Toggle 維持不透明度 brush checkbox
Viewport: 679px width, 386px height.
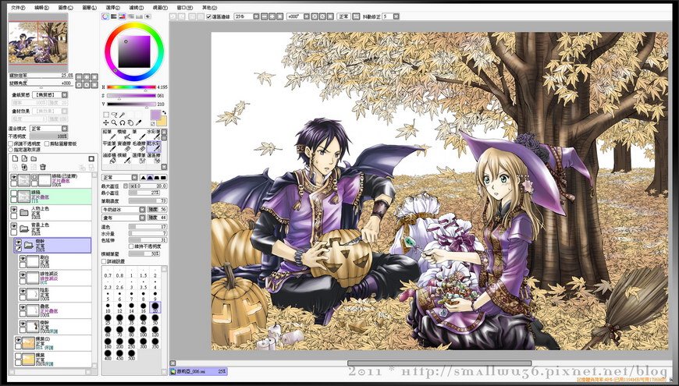point(131,246)
